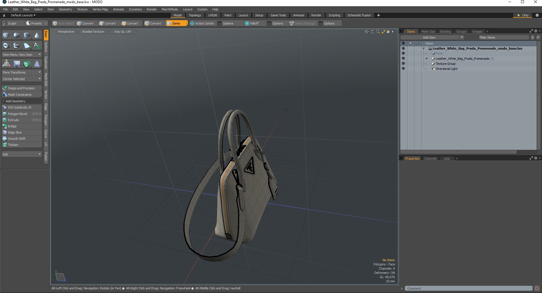
Task: Toggle visibility of Leather_White_Bag_Prada_Promenade group
Action: 403,59
